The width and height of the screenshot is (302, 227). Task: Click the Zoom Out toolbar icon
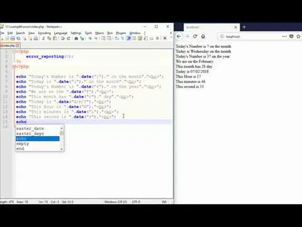(96, 38)
